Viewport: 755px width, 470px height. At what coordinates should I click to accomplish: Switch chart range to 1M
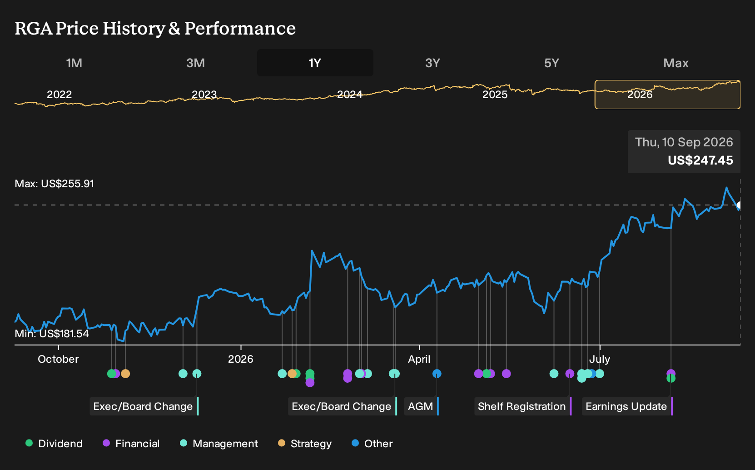tap(74, 63)
